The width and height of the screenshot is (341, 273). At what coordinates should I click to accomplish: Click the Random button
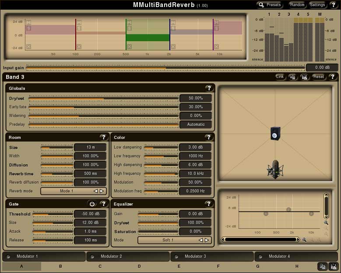tap(297, 5)
